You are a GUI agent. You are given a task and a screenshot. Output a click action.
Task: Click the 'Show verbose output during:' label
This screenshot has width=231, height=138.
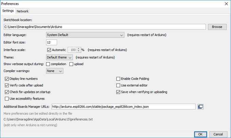[24, 64]
